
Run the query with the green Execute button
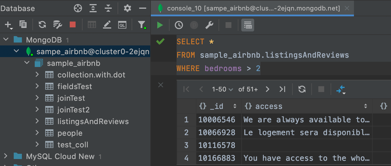(x=160, y=25)
